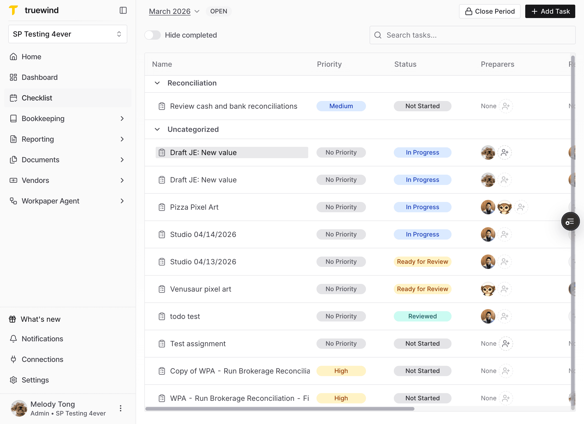Open the Notifications bell icon
The height and width of the screenshot is (424, 584).
13,339
